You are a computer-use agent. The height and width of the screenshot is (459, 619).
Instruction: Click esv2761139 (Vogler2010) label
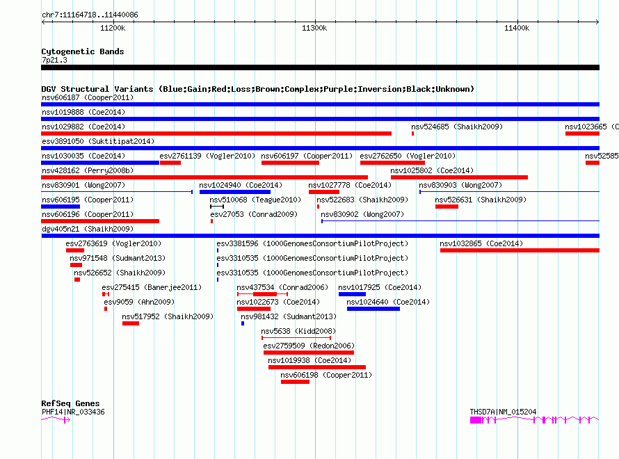[x=207, y=156]
